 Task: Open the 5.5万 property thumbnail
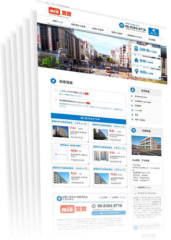[101, 156]
